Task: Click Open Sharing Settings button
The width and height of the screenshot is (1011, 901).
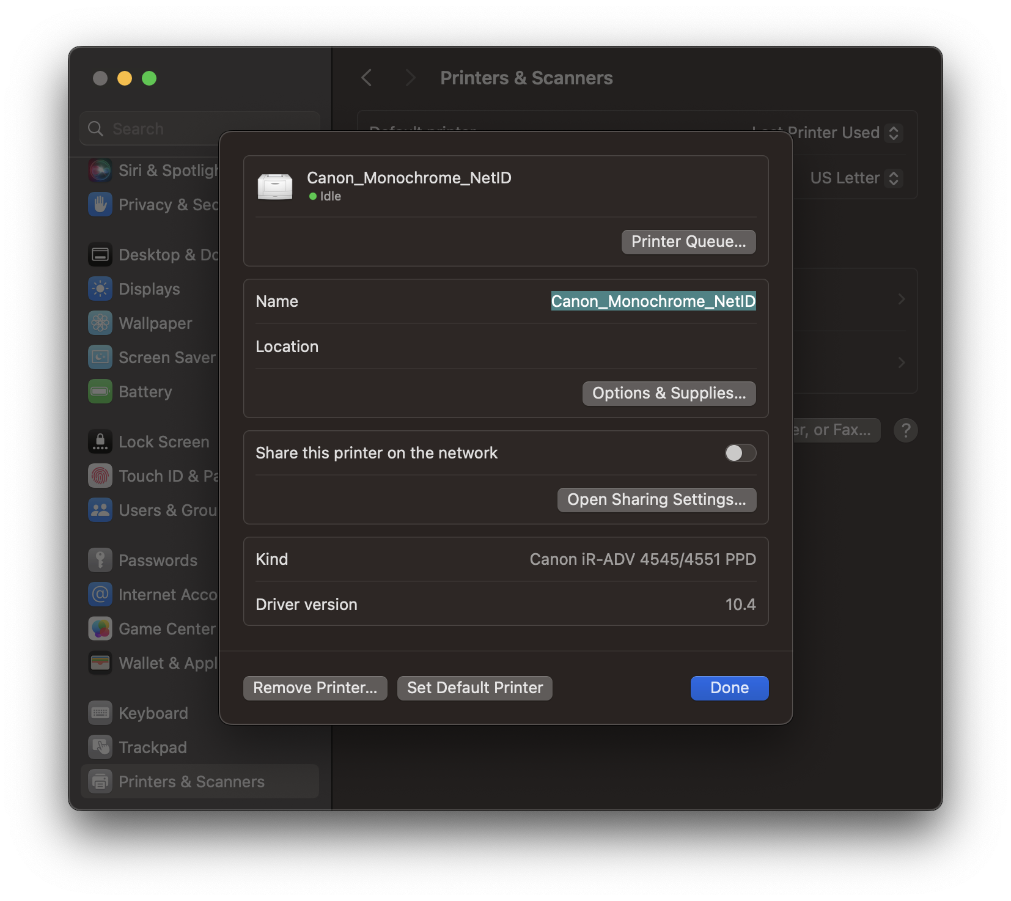Action: point(656,499)
